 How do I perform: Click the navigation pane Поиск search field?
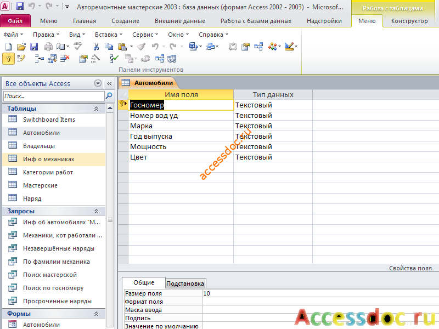53,96
